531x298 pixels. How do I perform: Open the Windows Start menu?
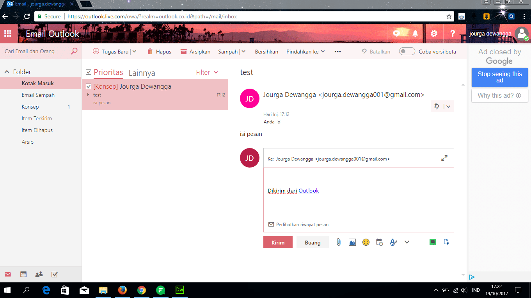7,290
